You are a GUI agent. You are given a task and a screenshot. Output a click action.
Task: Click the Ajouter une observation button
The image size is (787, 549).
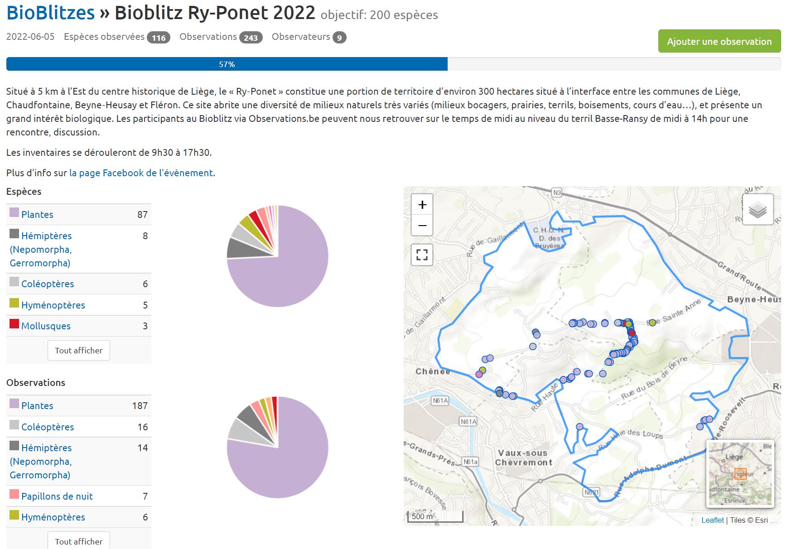(719, 41)
